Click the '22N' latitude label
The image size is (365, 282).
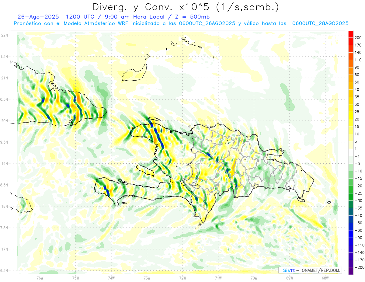tap(5, 35)
